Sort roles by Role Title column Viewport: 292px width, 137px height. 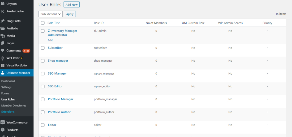point(54,23)
